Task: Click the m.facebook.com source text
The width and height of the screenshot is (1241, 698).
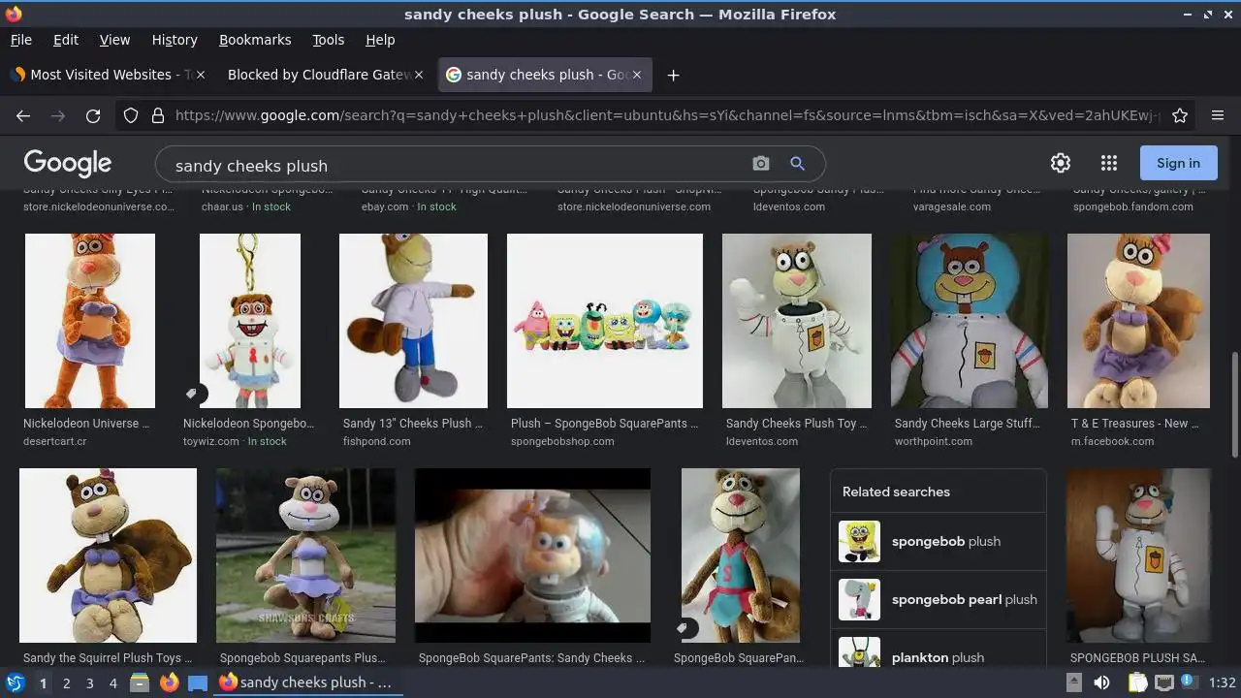Action: (x=1112, y=441)
